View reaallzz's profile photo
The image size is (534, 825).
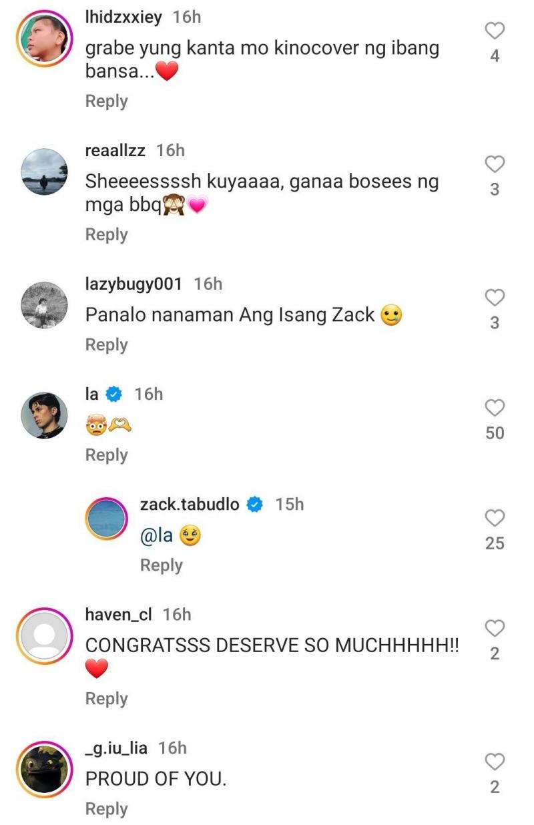pyautogui.click(x=45, y=172)
